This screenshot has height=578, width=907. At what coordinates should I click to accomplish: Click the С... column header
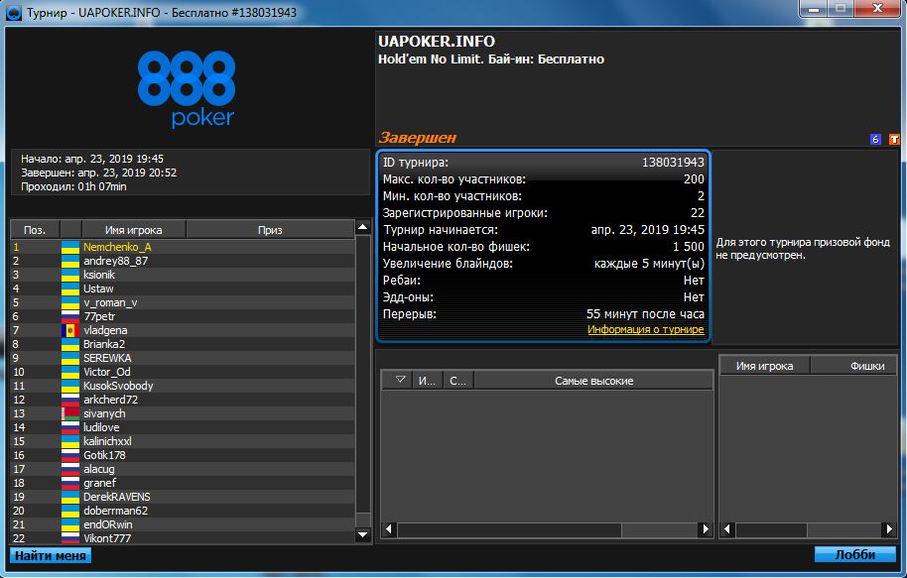pos(458,381)
